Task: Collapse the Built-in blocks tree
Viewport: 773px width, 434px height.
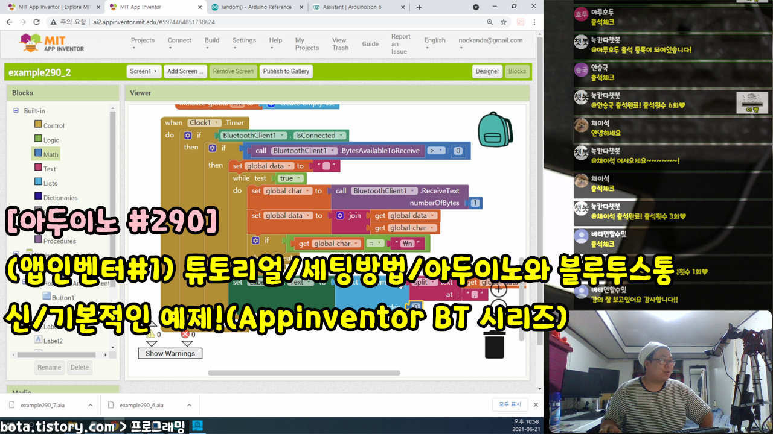Action: tap(16, 111)
